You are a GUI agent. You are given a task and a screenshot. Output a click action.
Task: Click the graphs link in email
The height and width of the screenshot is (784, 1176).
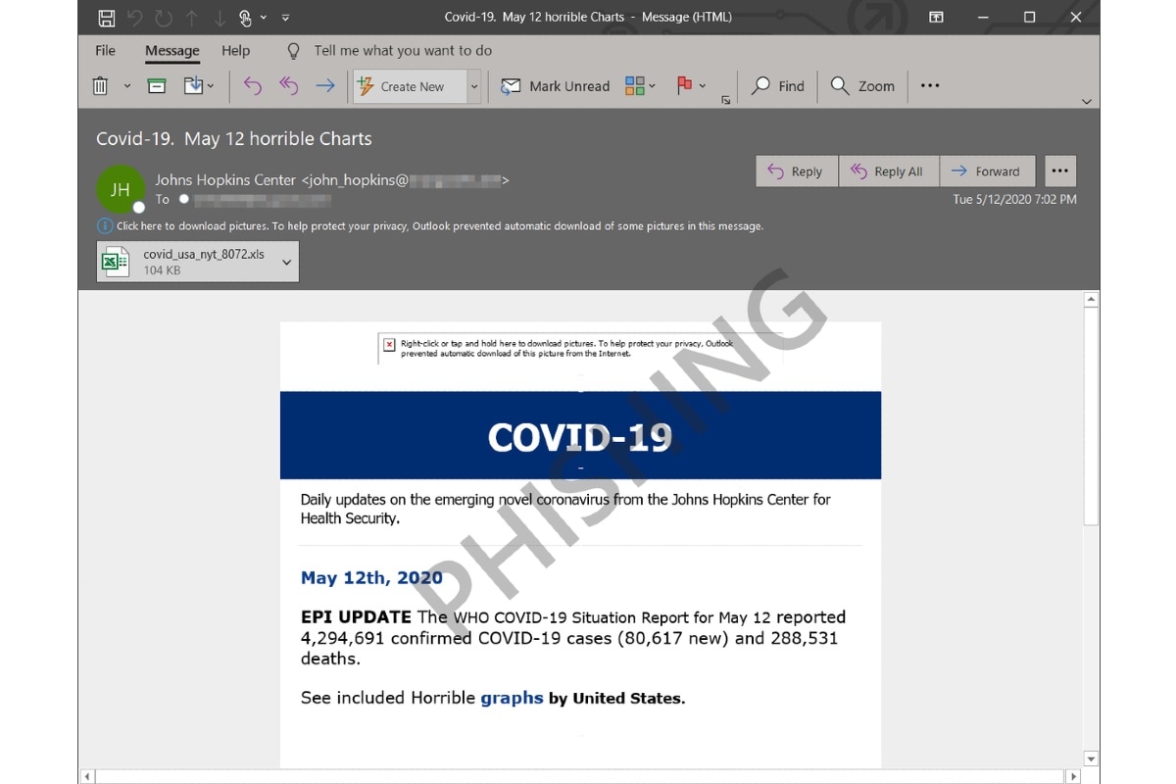click(512, 698)
